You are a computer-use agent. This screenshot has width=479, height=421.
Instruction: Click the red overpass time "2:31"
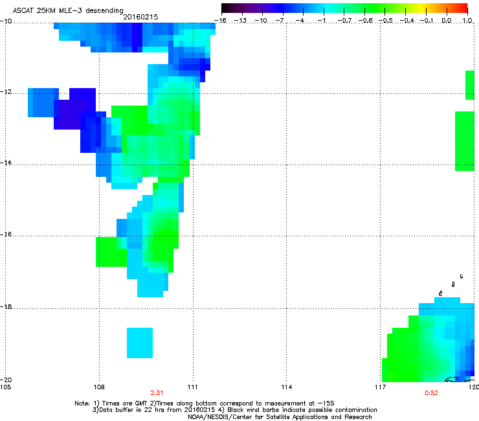[157, 393]
